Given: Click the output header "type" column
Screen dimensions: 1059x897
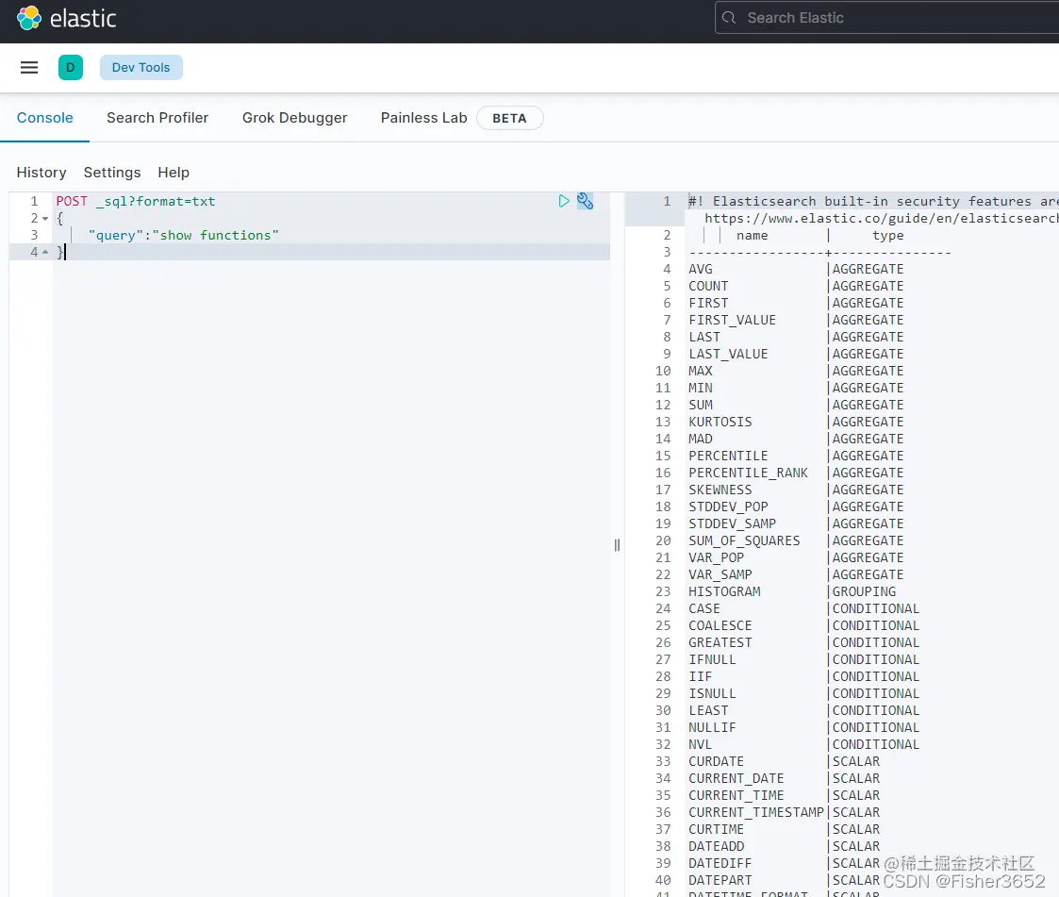Looking at the screenshot, I should [887, 235].
